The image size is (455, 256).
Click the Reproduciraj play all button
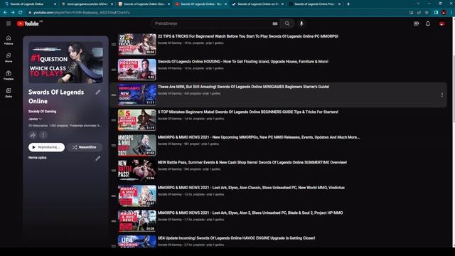click(x=46, y=147)
